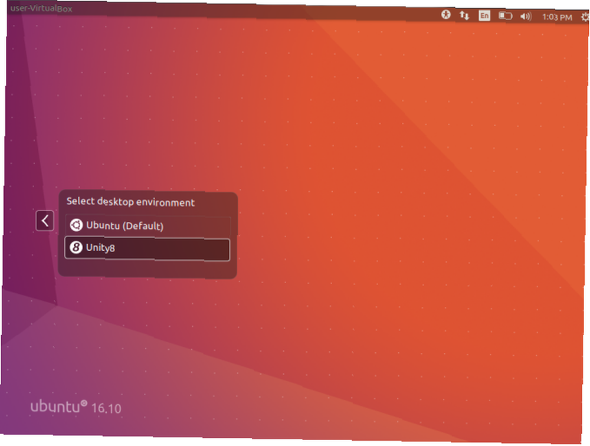
Task: Click the user-VirtualBox hostname label
Action: [x=41, y=8]
